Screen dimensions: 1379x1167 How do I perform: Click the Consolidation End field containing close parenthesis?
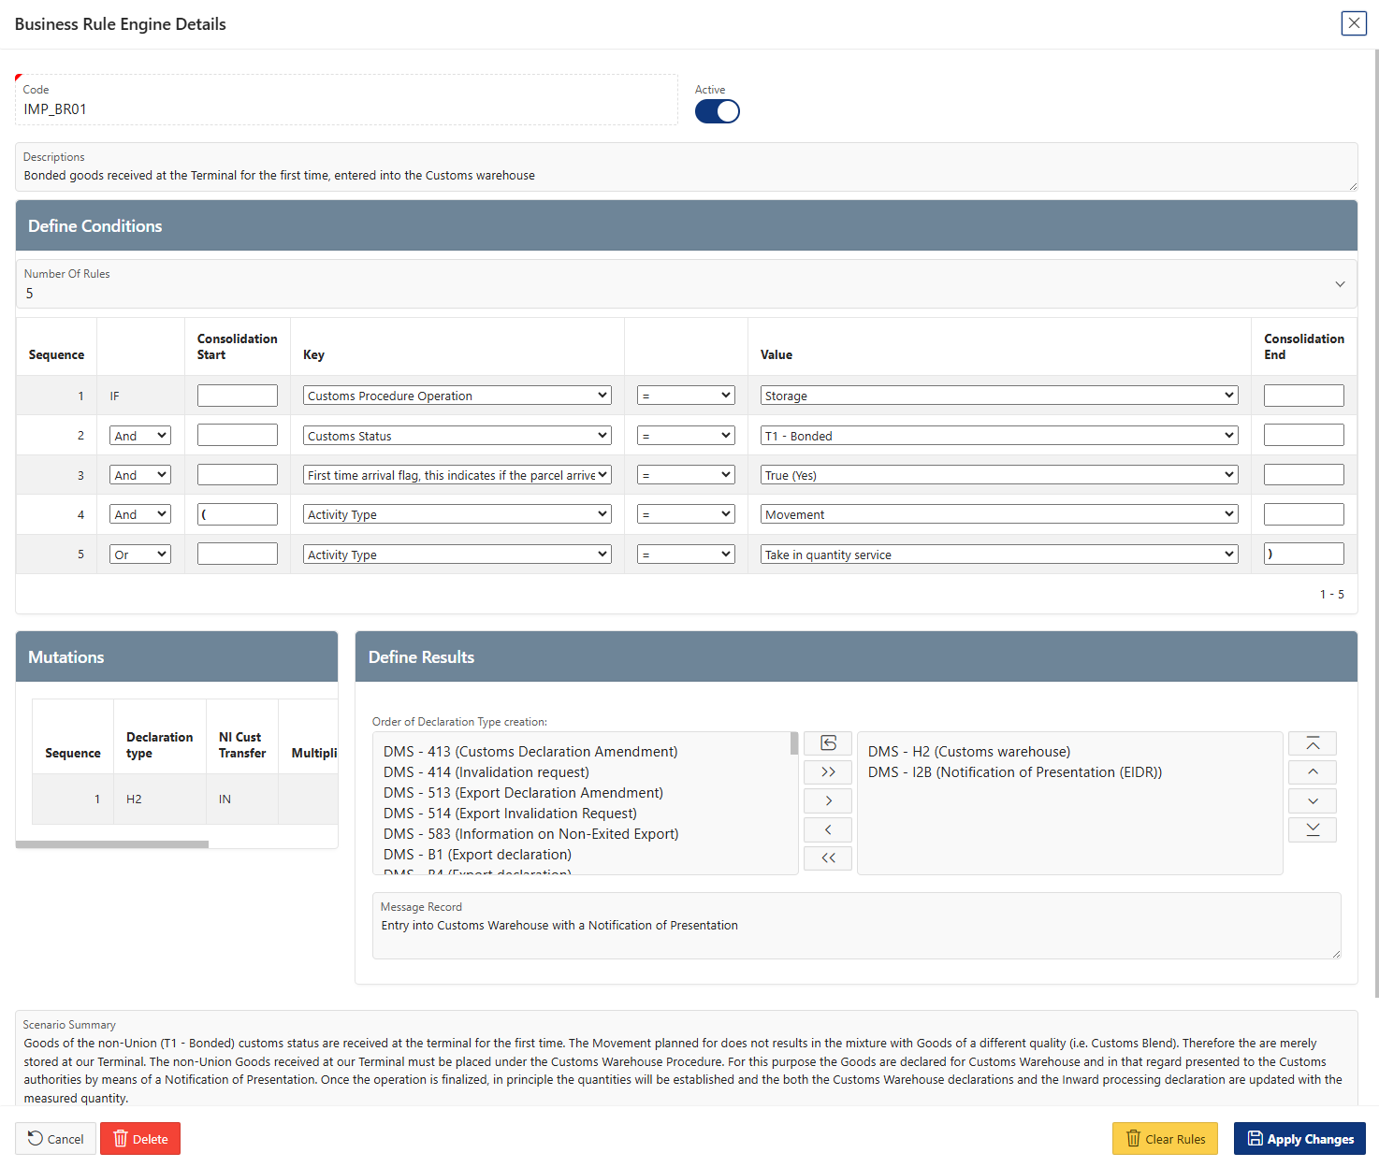[x=1304, y=554]
